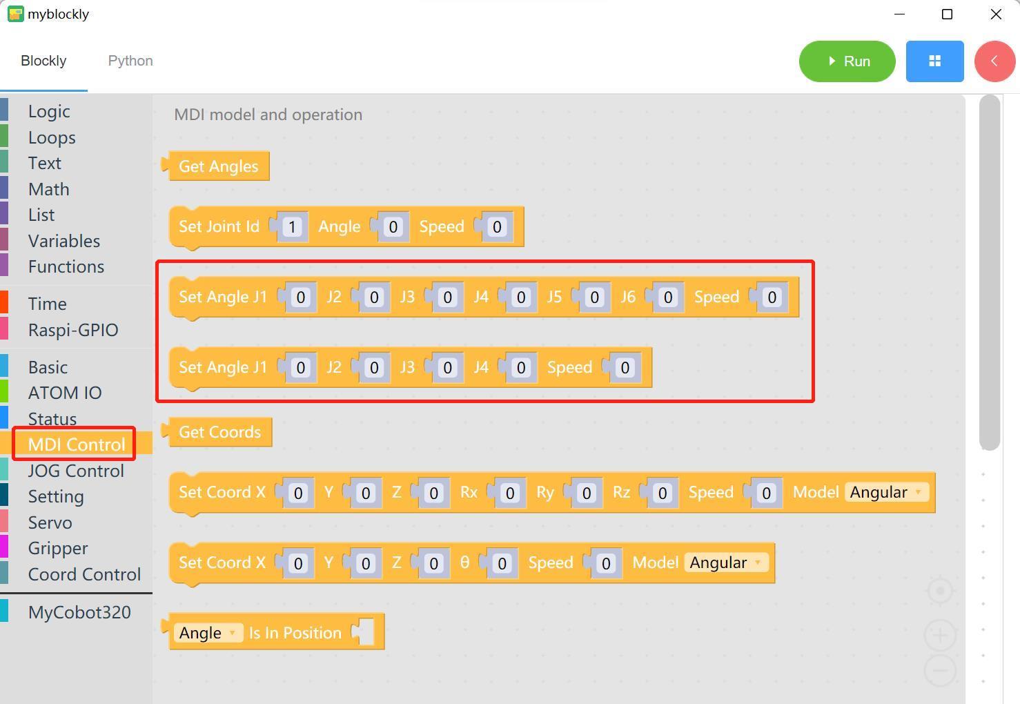Zoom out with the minus icon
The image size is (1020, 704).
click(940, 670)
